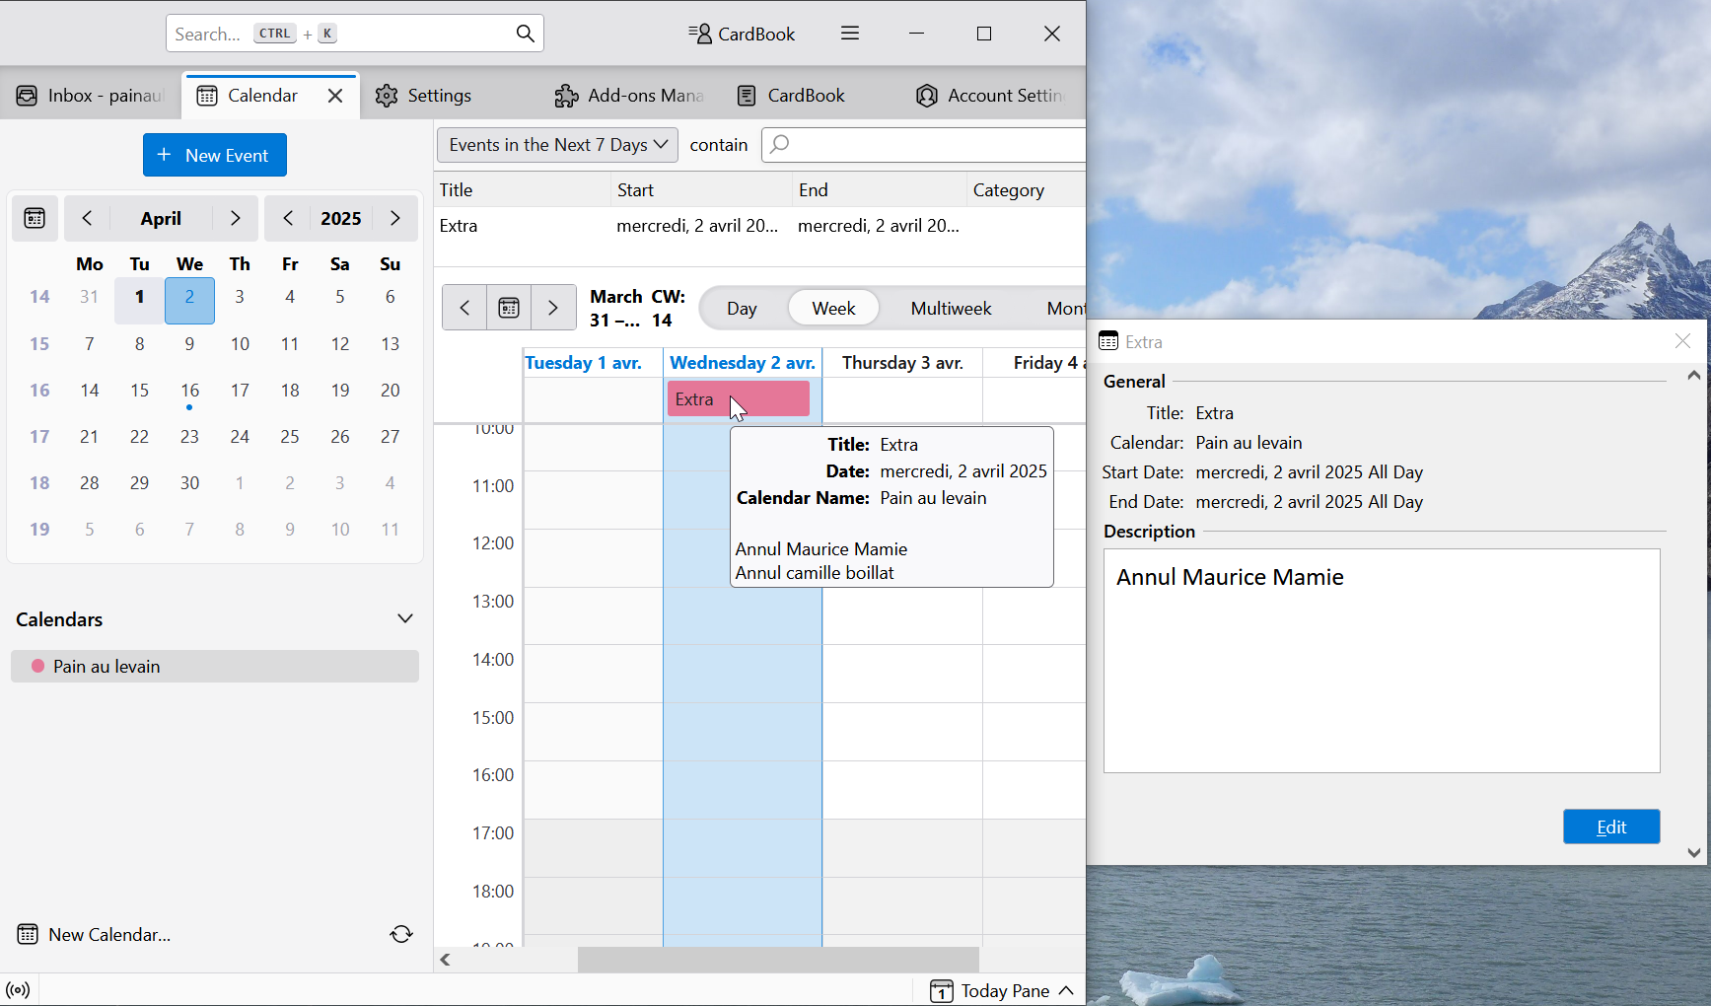Advance to next year in mini calendar

click(x=395, y=218)
